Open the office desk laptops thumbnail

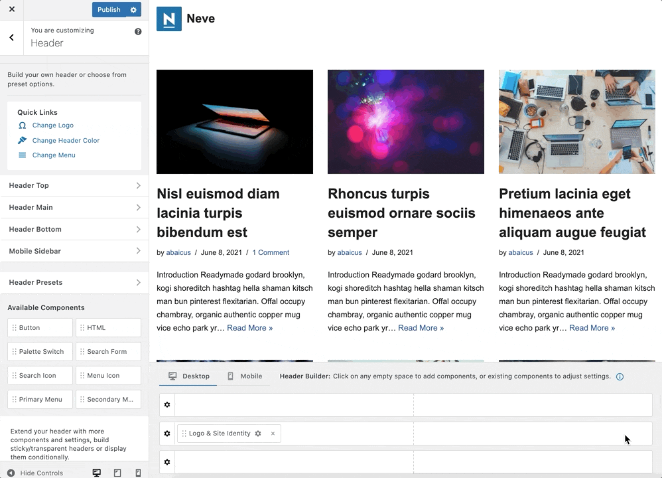point(576,121)
